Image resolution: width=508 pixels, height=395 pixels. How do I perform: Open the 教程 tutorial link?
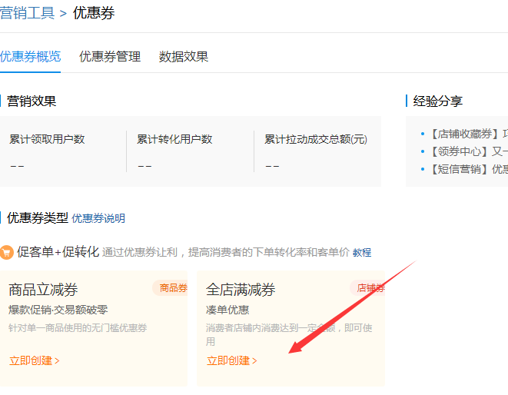click(362, 252)
